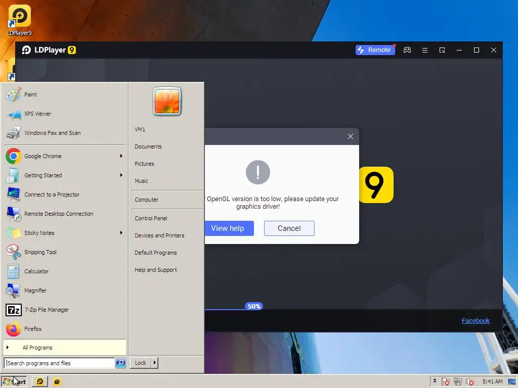Expand Sticky Notes jump list arrow
The image size is (518, 388).
[x=121, y=232]
